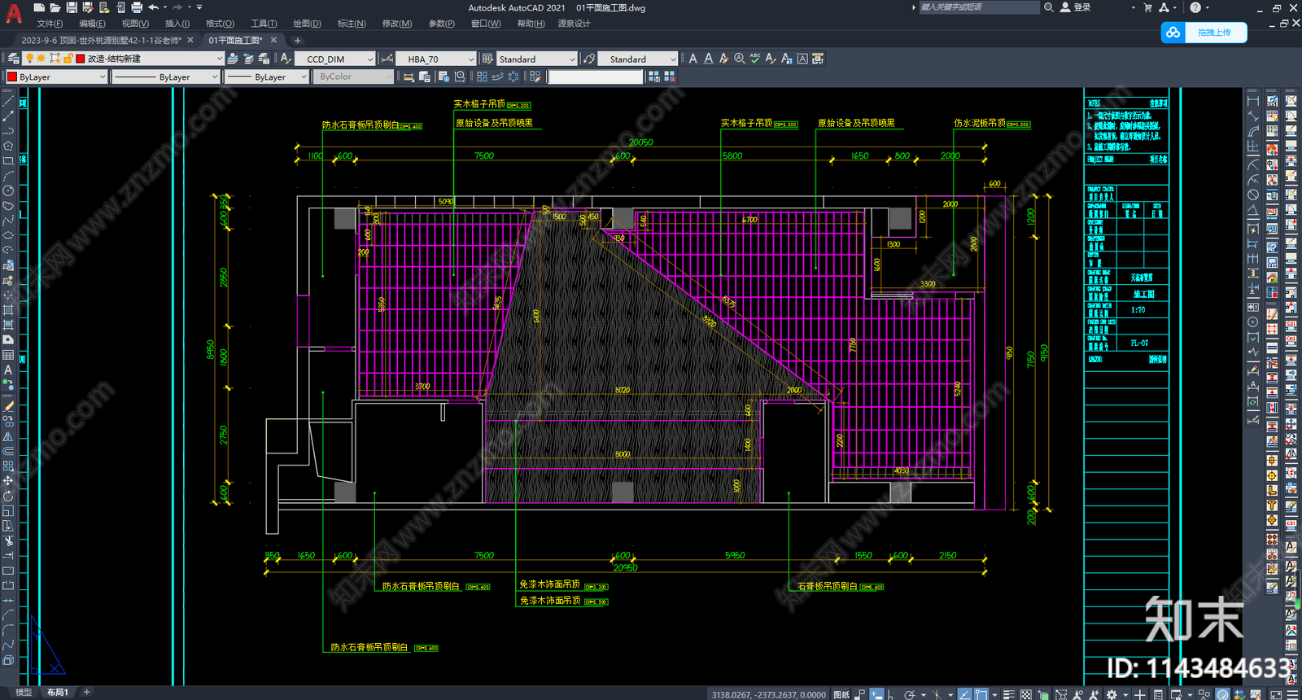Open the status bar customization menu icon
1302x700 pixels.
(1293, 694)
